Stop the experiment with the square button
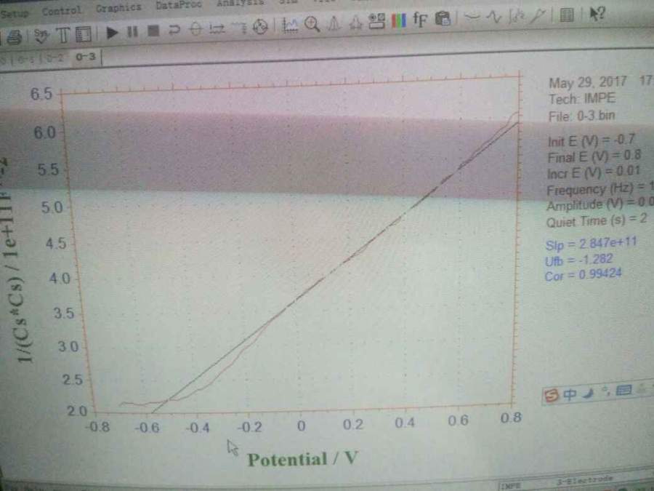This screenshot has height=491, width=654. (153, 31)
